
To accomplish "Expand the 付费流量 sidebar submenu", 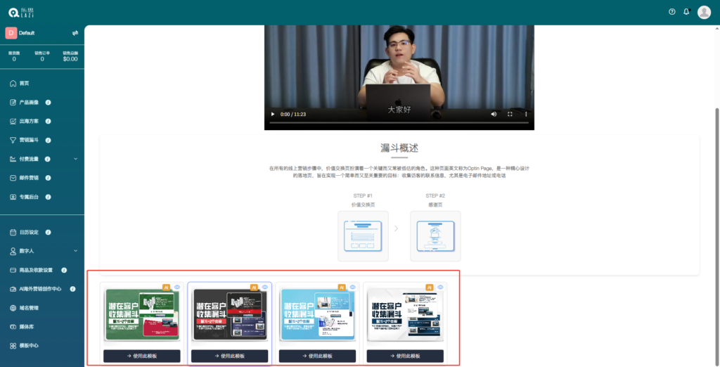I will point(75,159).
